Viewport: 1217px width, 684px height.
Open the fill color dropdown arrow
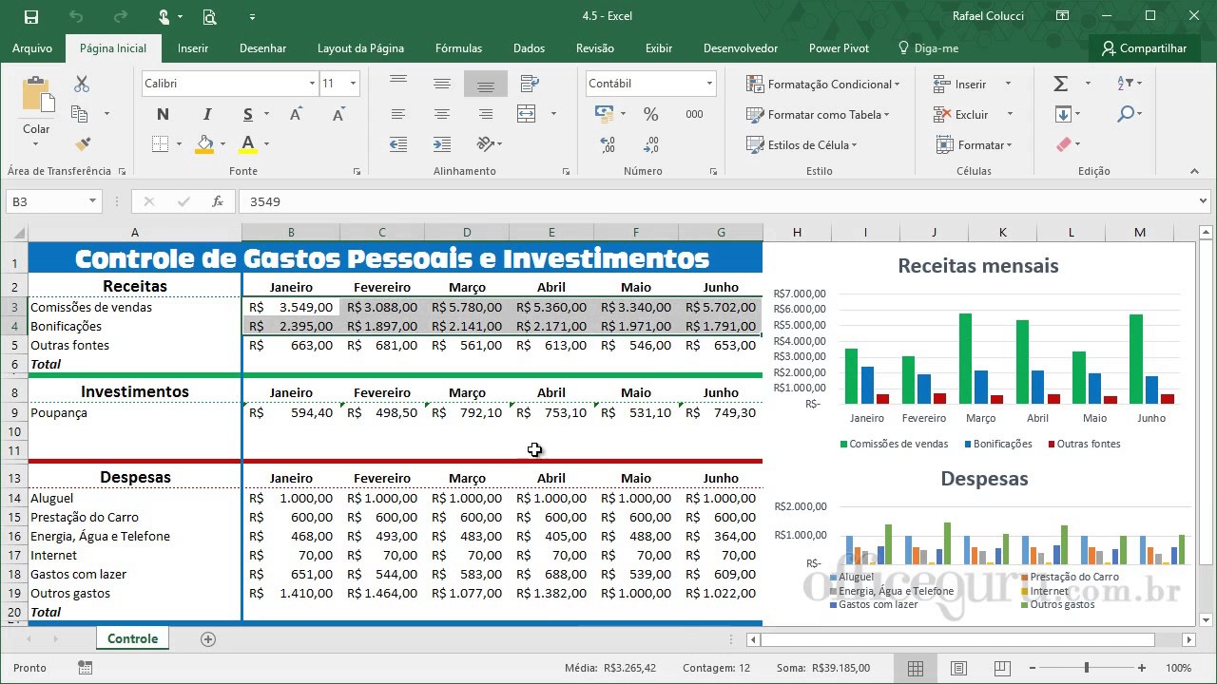tap(222, 144)
